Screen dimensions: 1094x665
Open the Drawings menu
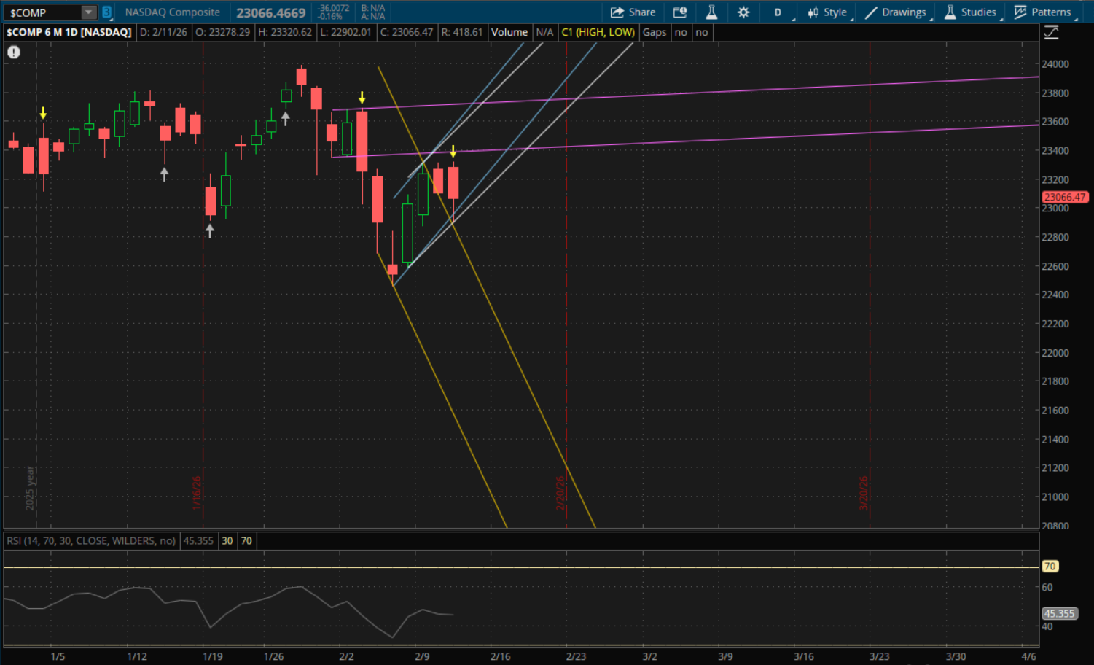click(896, 12)
